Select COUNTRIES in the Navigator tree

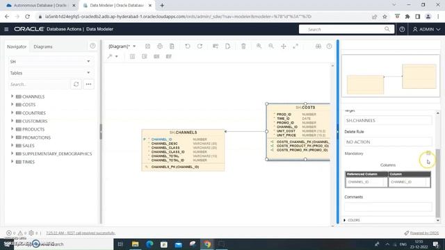point(34,112)
